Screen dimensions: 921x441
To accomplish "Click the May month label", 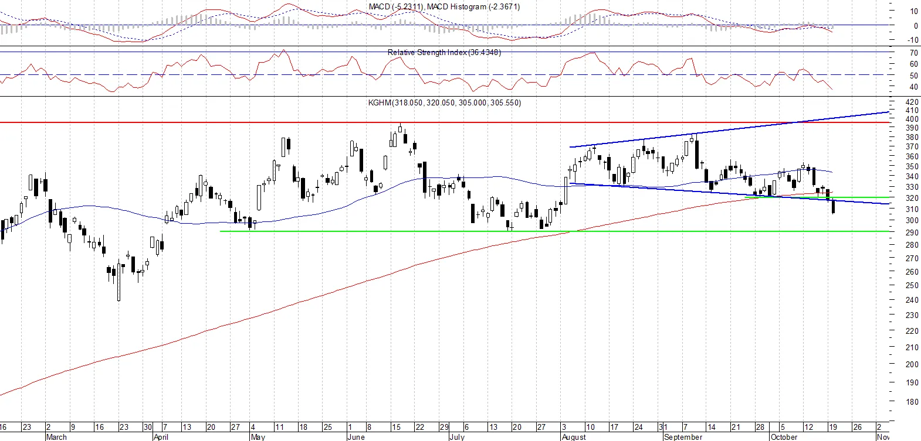I will tap(258, 437).
